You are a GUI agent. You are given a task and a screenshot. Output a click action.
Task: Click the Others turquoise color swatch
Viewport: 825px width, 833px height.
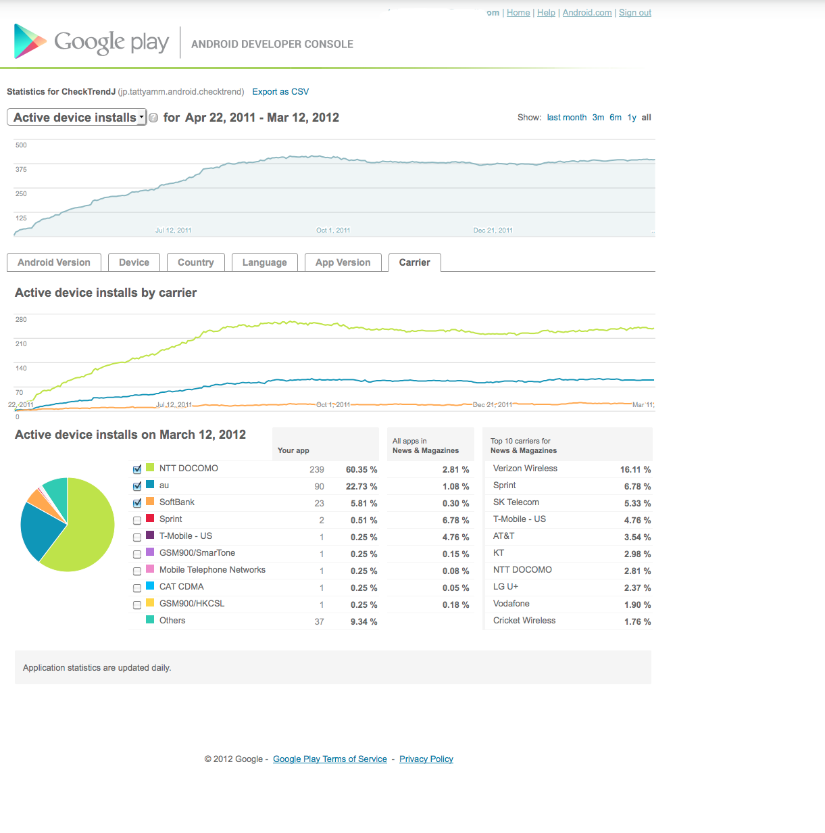[150, 620]
